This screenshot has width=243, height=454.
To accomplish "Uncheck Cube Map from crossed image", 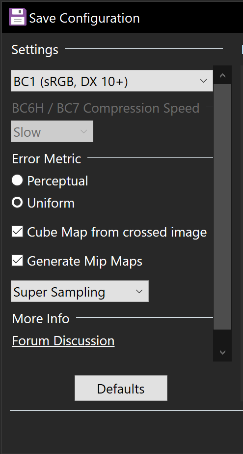I will [x=17, y=232].
